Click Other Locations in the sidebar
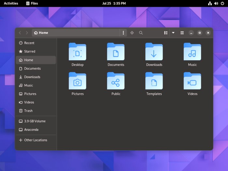Viewport: 228px width, 171px height. click(36, 140)
